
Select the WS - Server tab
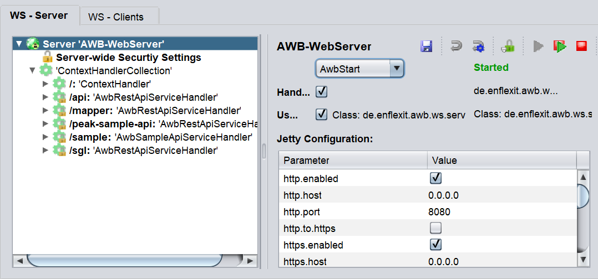pos(39,15)
